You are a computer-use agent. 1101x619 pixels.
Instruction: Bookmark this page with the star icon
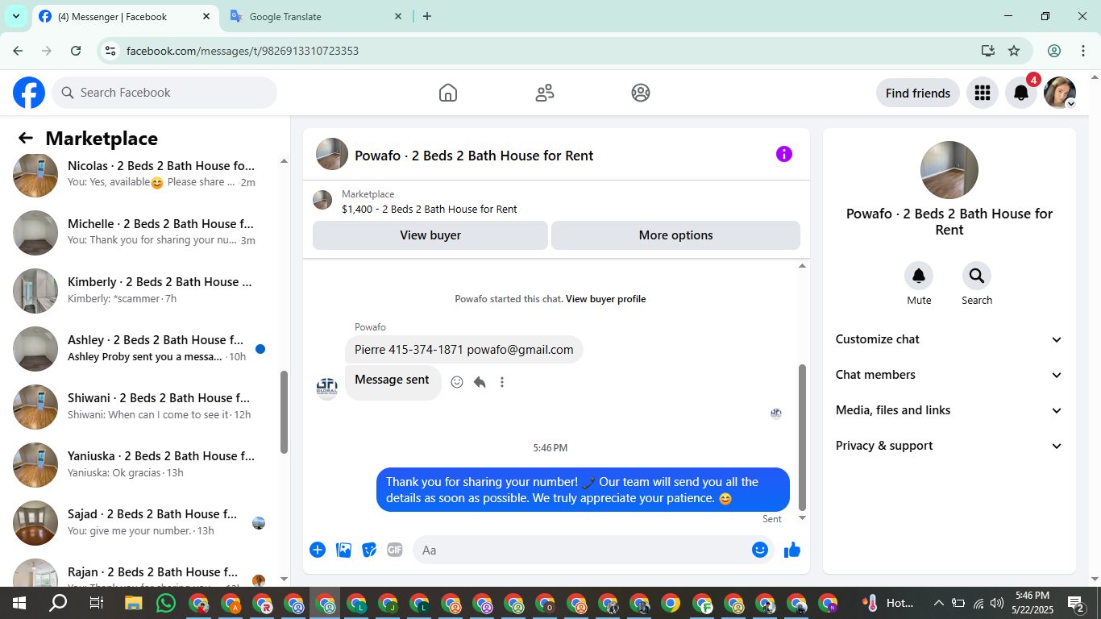tap(1014, 51)
